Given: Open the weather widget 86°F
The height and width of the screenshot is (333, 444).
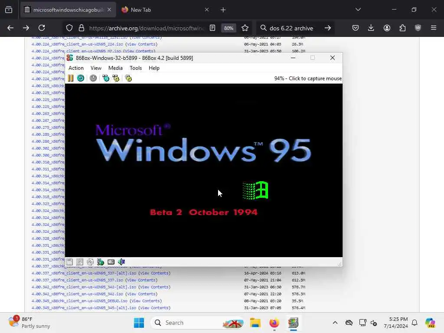Looking at the screenshot, I should point(29,323).
